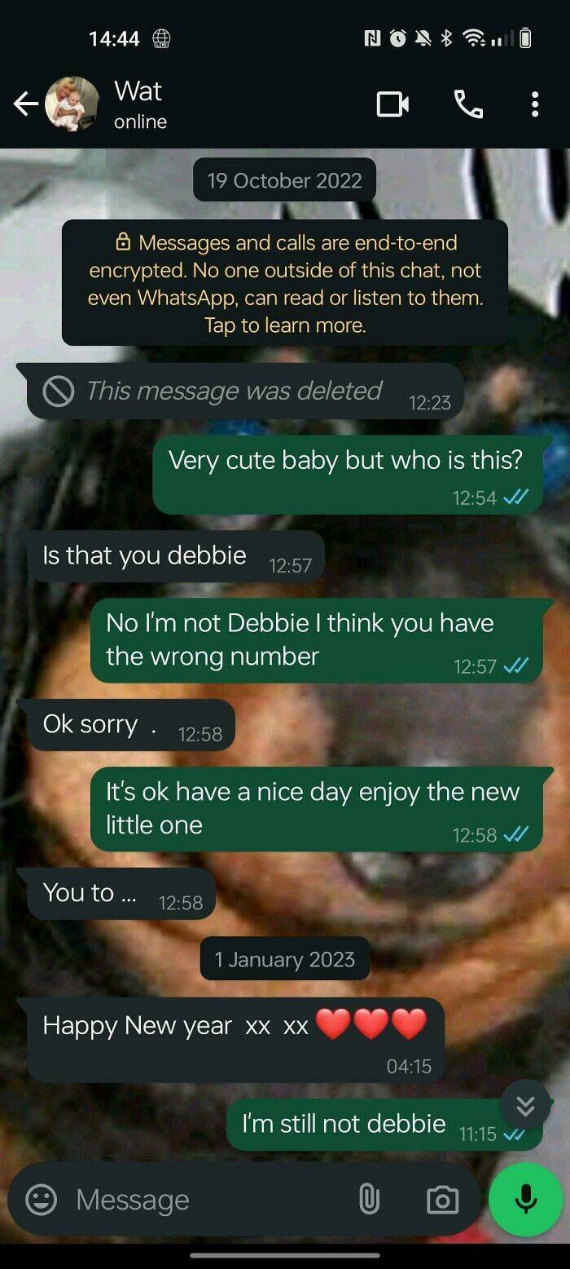
Task: Jump to latest with double-chevron down button
Action: (x=526, y=1105)
